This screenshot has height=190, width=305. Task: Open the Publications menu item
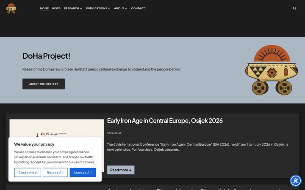[x=97, y=8]
